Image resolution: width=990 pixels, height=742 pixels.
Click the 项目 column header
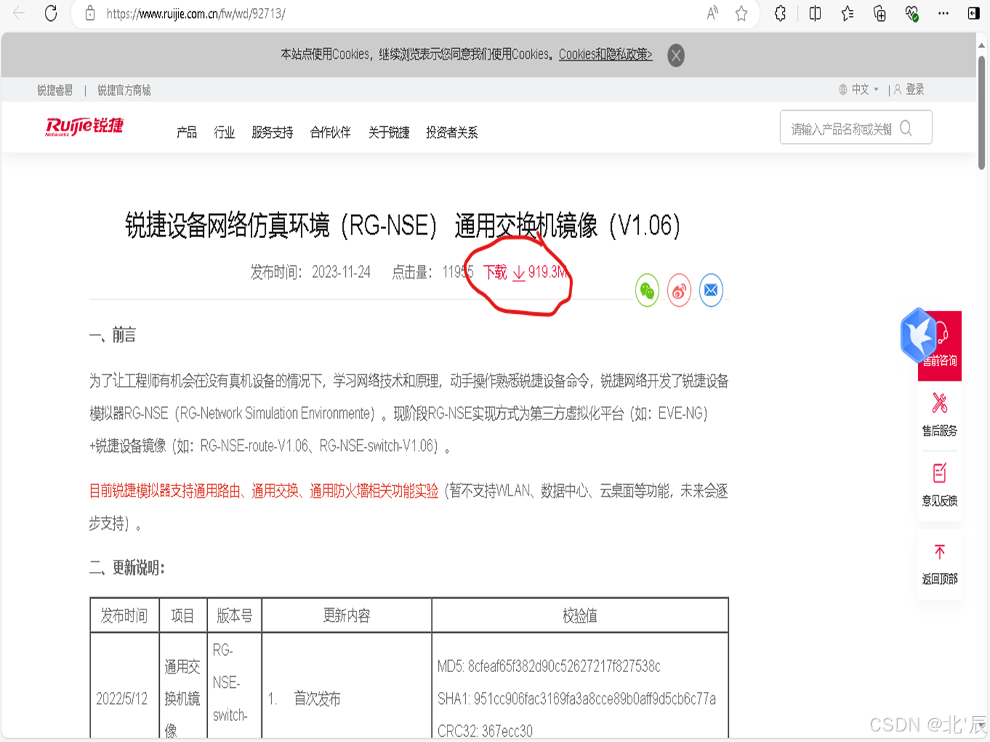click(183, 616)
